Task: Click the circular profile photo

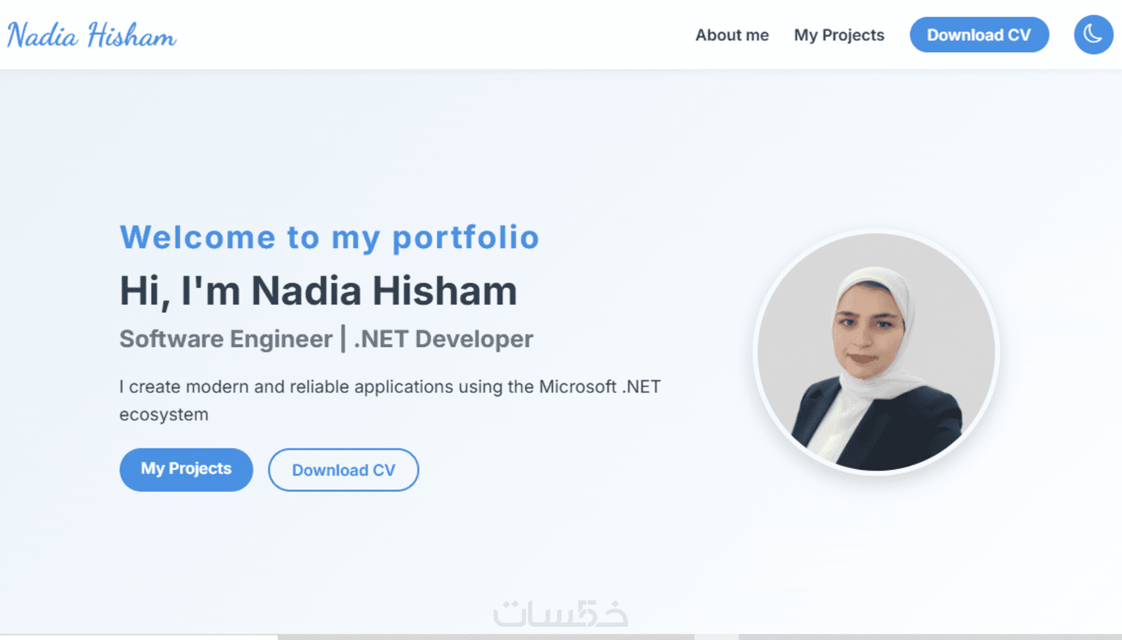Action: point(876,352)
